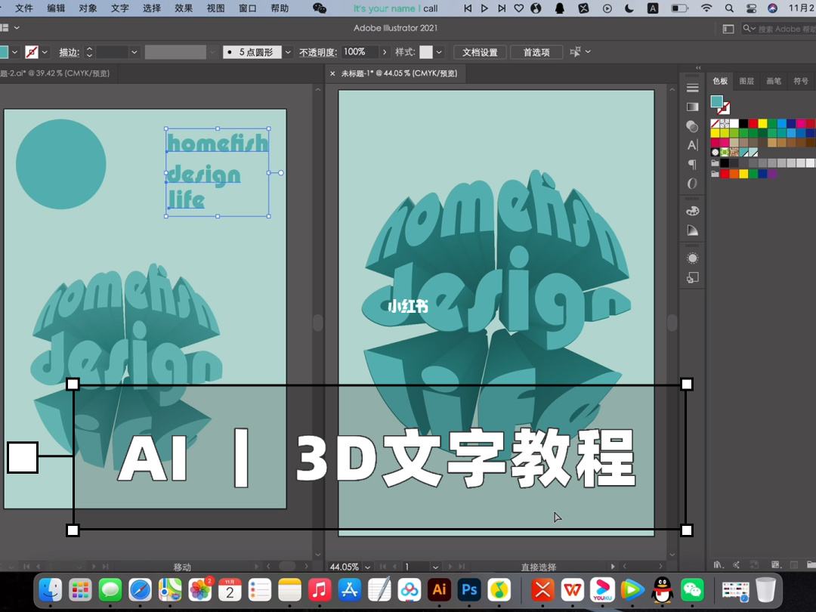The height and width of the screenshot is (612, 816).
Task: Open the Graphic Styles panel icon
Action: [692, 278]
